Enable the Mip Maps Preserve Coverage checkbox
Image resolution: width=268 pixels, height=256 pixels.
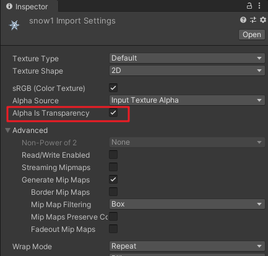(x=113, y=216)
